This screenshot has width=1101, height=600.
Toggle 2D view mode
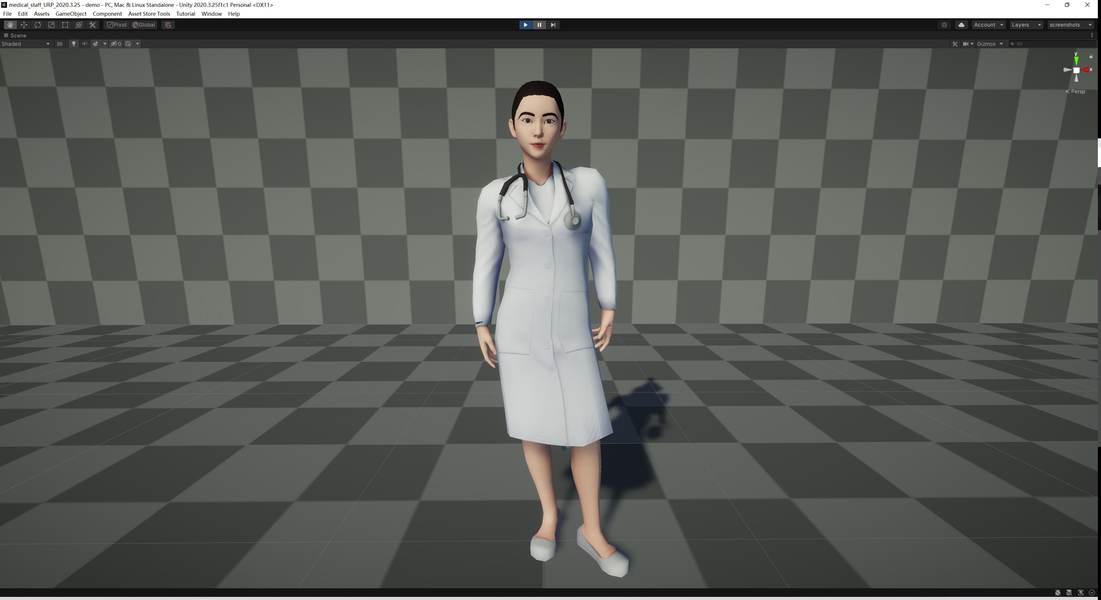tap(59, 43)
